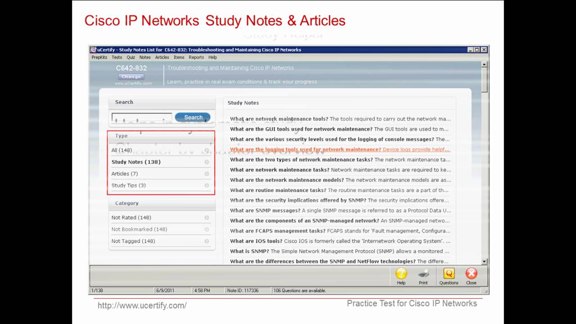Open highlighted note about logging tools
This screenshot has height=324, width=576.
click(340, 149)
